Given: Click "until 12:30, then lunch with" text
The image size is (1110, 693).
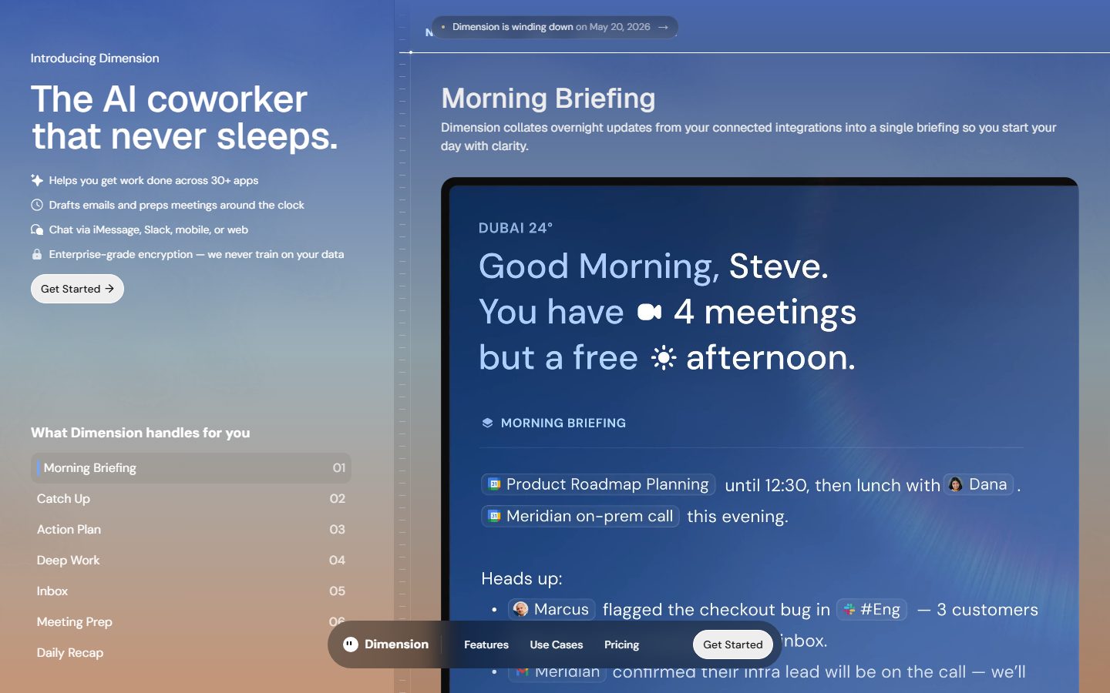Looking at the screenshot, I should [x=832, y=485].
